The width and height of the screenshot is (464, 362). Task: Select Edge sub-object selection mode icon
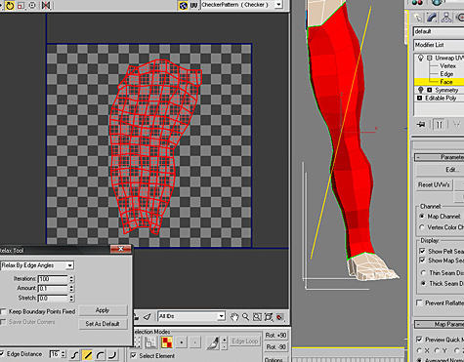click(x=150, y=342)
